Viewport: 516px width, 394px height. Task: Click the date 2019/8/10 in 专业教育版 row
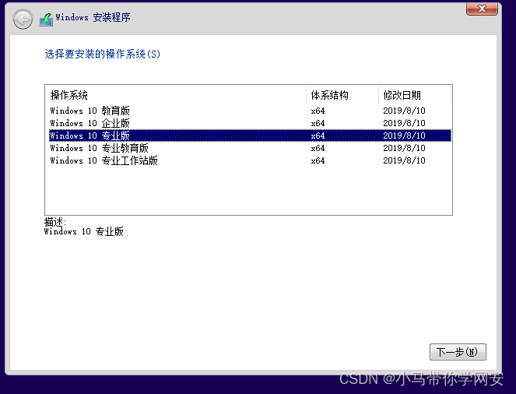coord(404,148)
